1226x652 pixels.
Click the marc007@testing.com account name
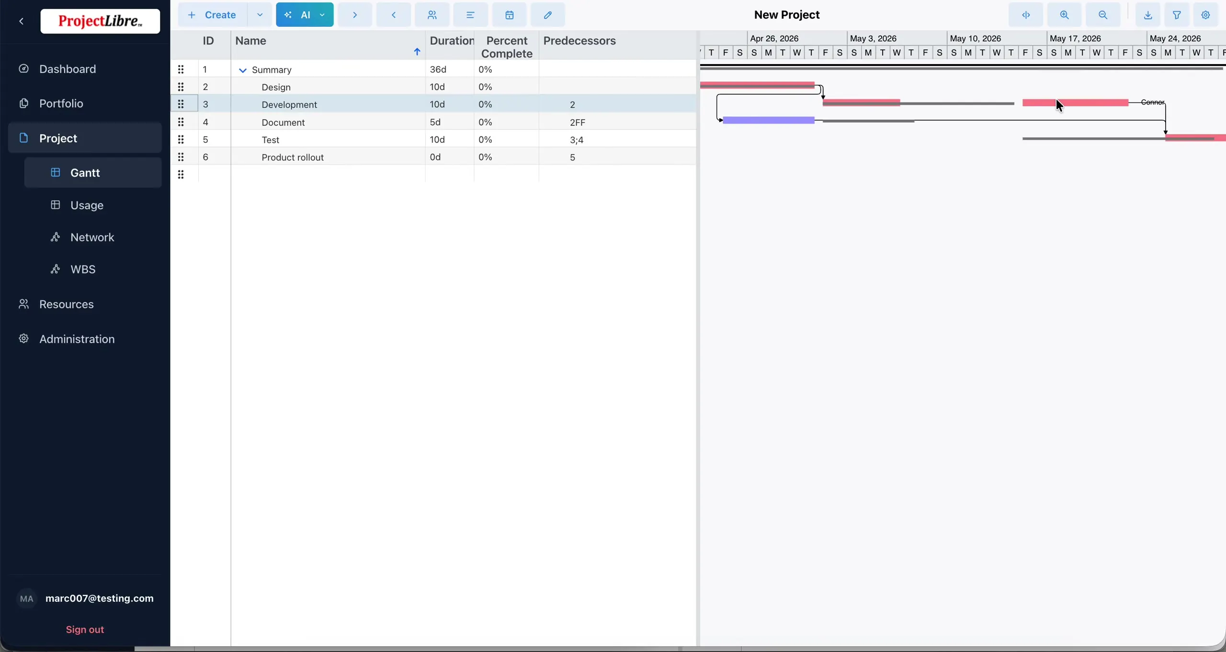(100, 598)
